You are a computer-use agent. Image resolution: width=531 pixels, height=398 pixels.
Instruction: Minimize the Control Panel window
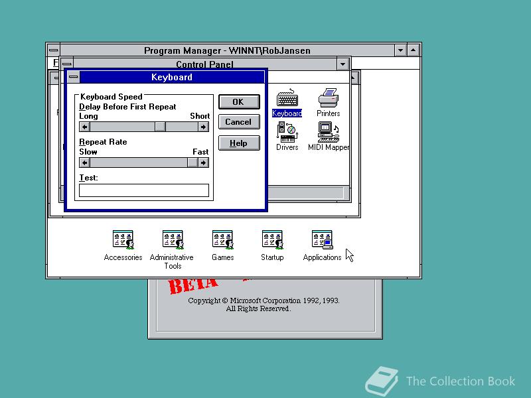[342, 64]
